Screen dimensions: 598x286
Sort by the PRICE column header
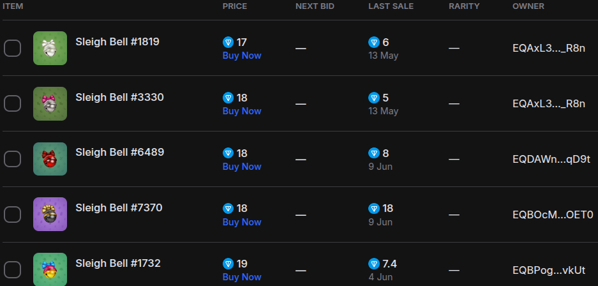[x=234, y=6]
